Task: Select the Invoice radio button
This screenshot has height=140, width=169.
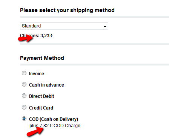Action: click(24, 73)
